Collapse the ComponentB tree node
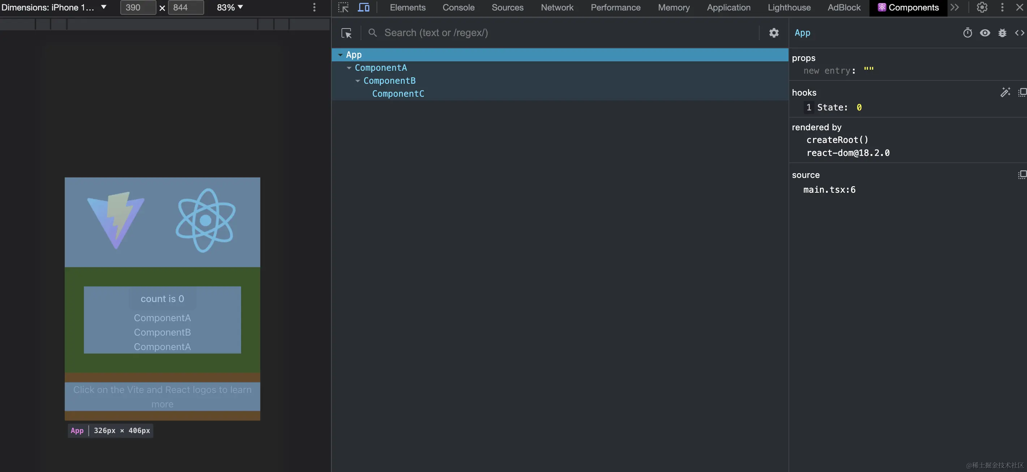 (358, 81)
